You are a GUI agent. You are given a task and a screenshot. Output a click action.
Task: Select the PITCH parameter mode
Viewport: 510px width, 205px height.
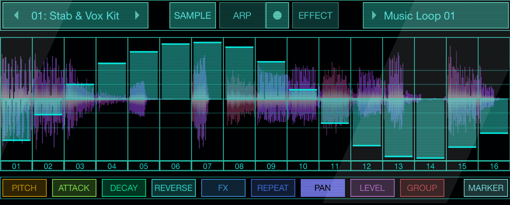pos(24,188)
